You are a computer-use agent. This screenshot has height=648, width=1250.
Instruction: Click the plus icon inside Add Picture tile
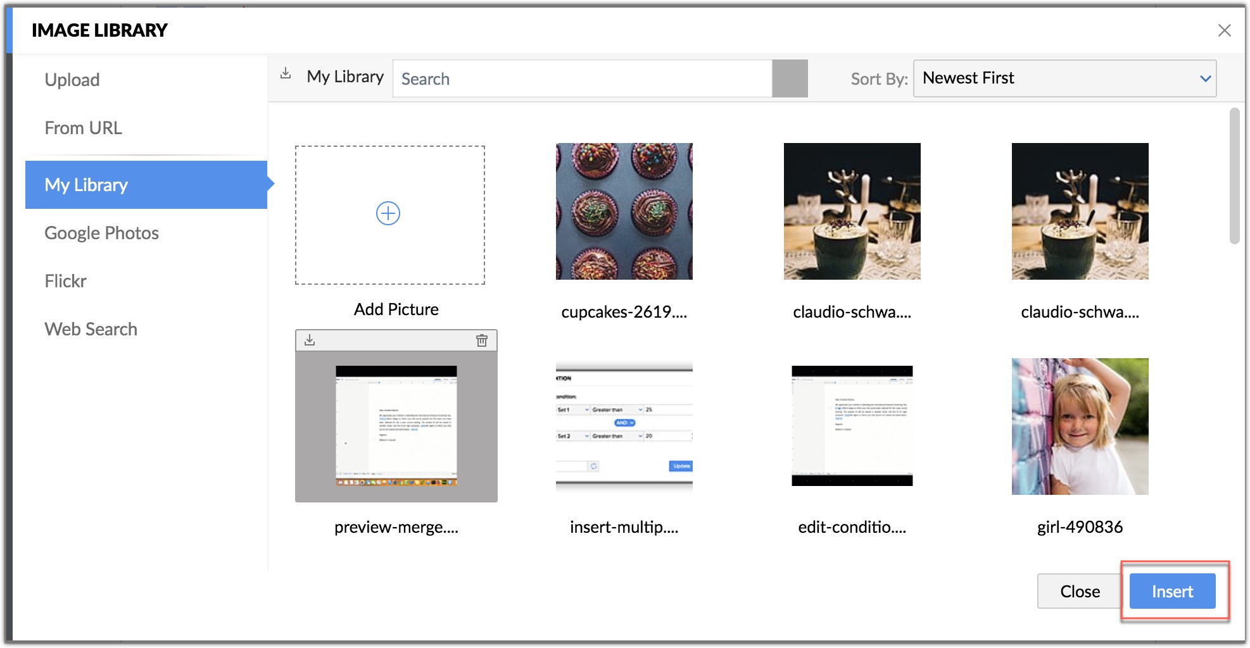[388, 214]
